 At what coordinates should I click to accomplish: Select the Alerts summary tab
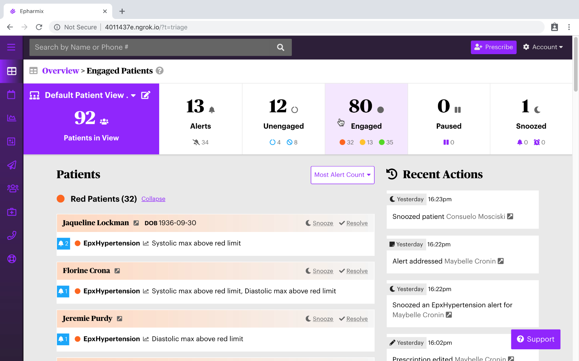point(201,119)
